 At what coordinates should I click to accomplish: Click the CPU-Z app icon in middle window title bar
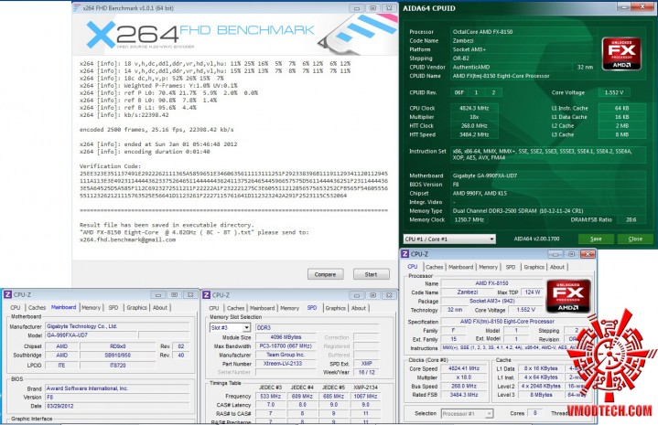click(x=206, y=295)
